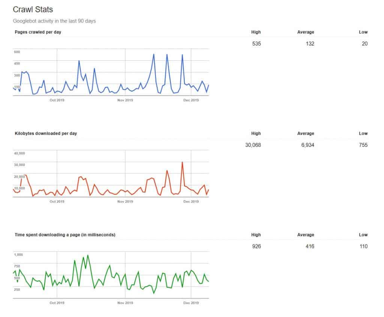Click the pages crawled average value 132
This screenshot has height=317, width=384.
[310, 44]
